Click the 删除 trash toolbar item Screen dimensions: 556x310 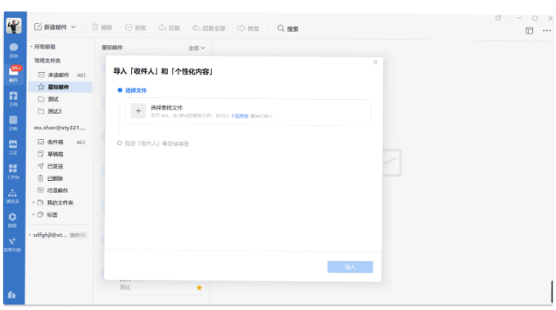tap(102, 28)
